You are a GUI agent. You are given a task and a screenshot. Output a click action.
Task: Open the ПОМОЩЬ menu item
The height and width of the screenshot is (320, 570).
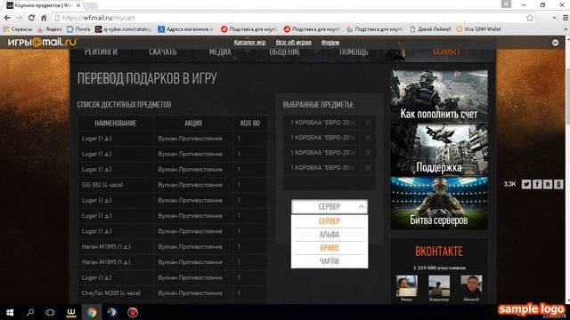pos(354,52)
